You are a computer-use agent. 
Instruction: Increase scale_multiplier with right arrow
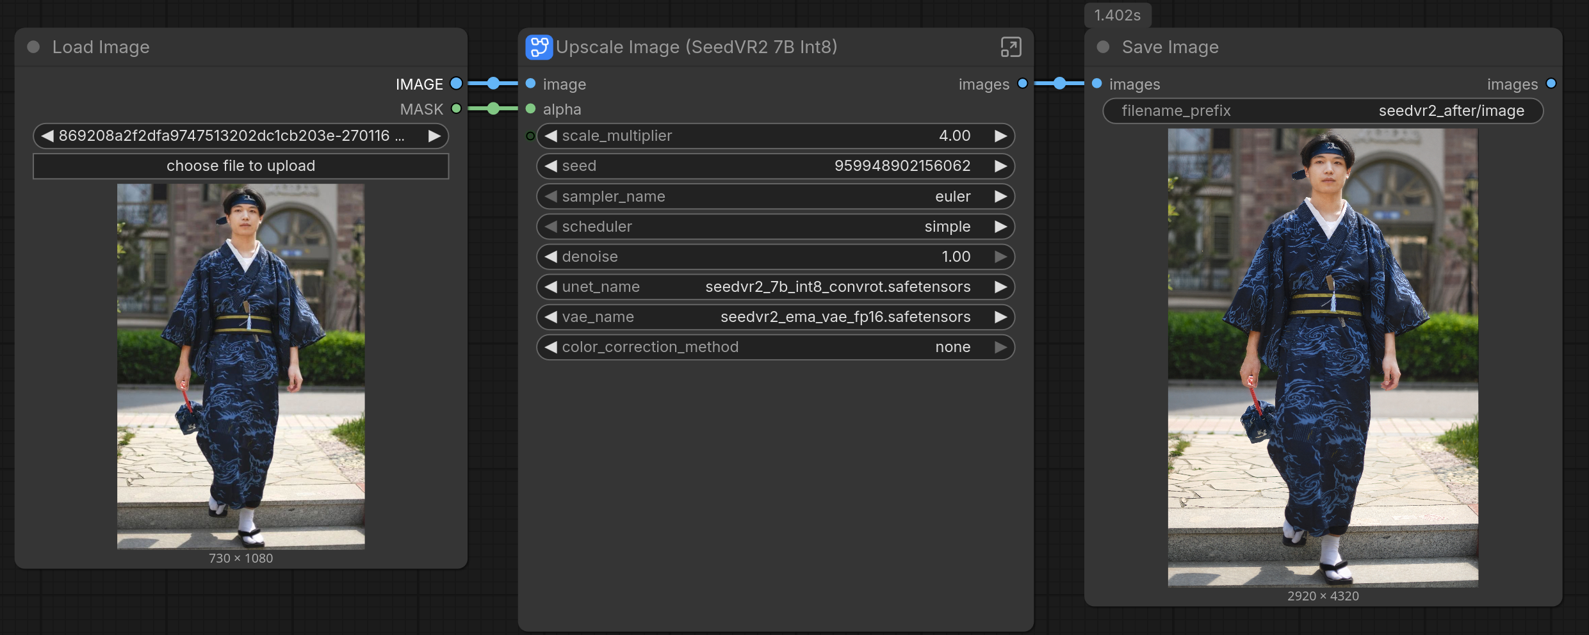pyautogui.click(x=1000, y=136)
